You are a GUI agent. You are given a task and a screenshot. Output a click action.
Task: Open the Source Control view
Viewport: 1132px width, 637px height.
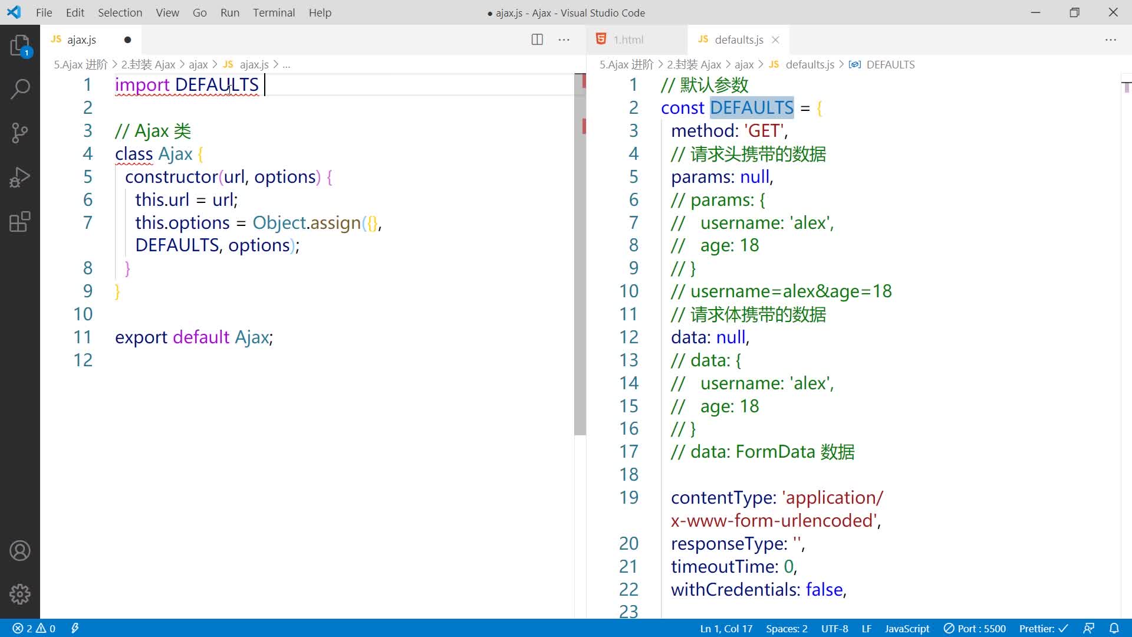coord(20,133)
